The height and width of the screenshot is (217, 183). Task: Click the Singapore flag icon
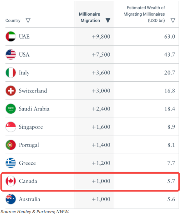tap(11, 127)
